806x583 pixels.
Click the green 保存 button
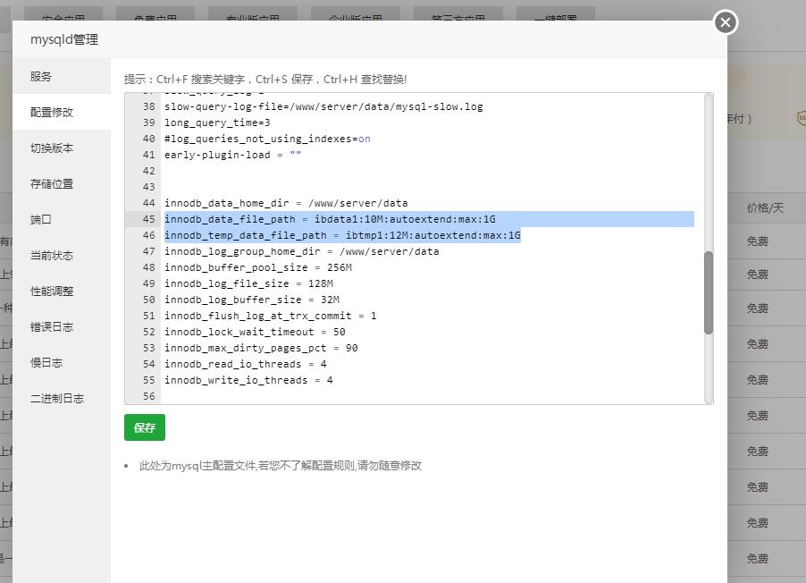click(x=145, y=428)
